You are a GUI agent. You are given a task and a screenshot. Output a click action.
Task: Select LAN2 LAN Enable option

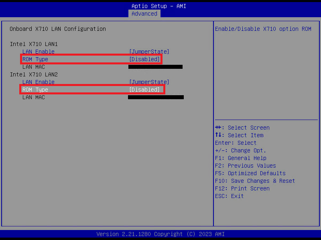click(x=38, y=82)
